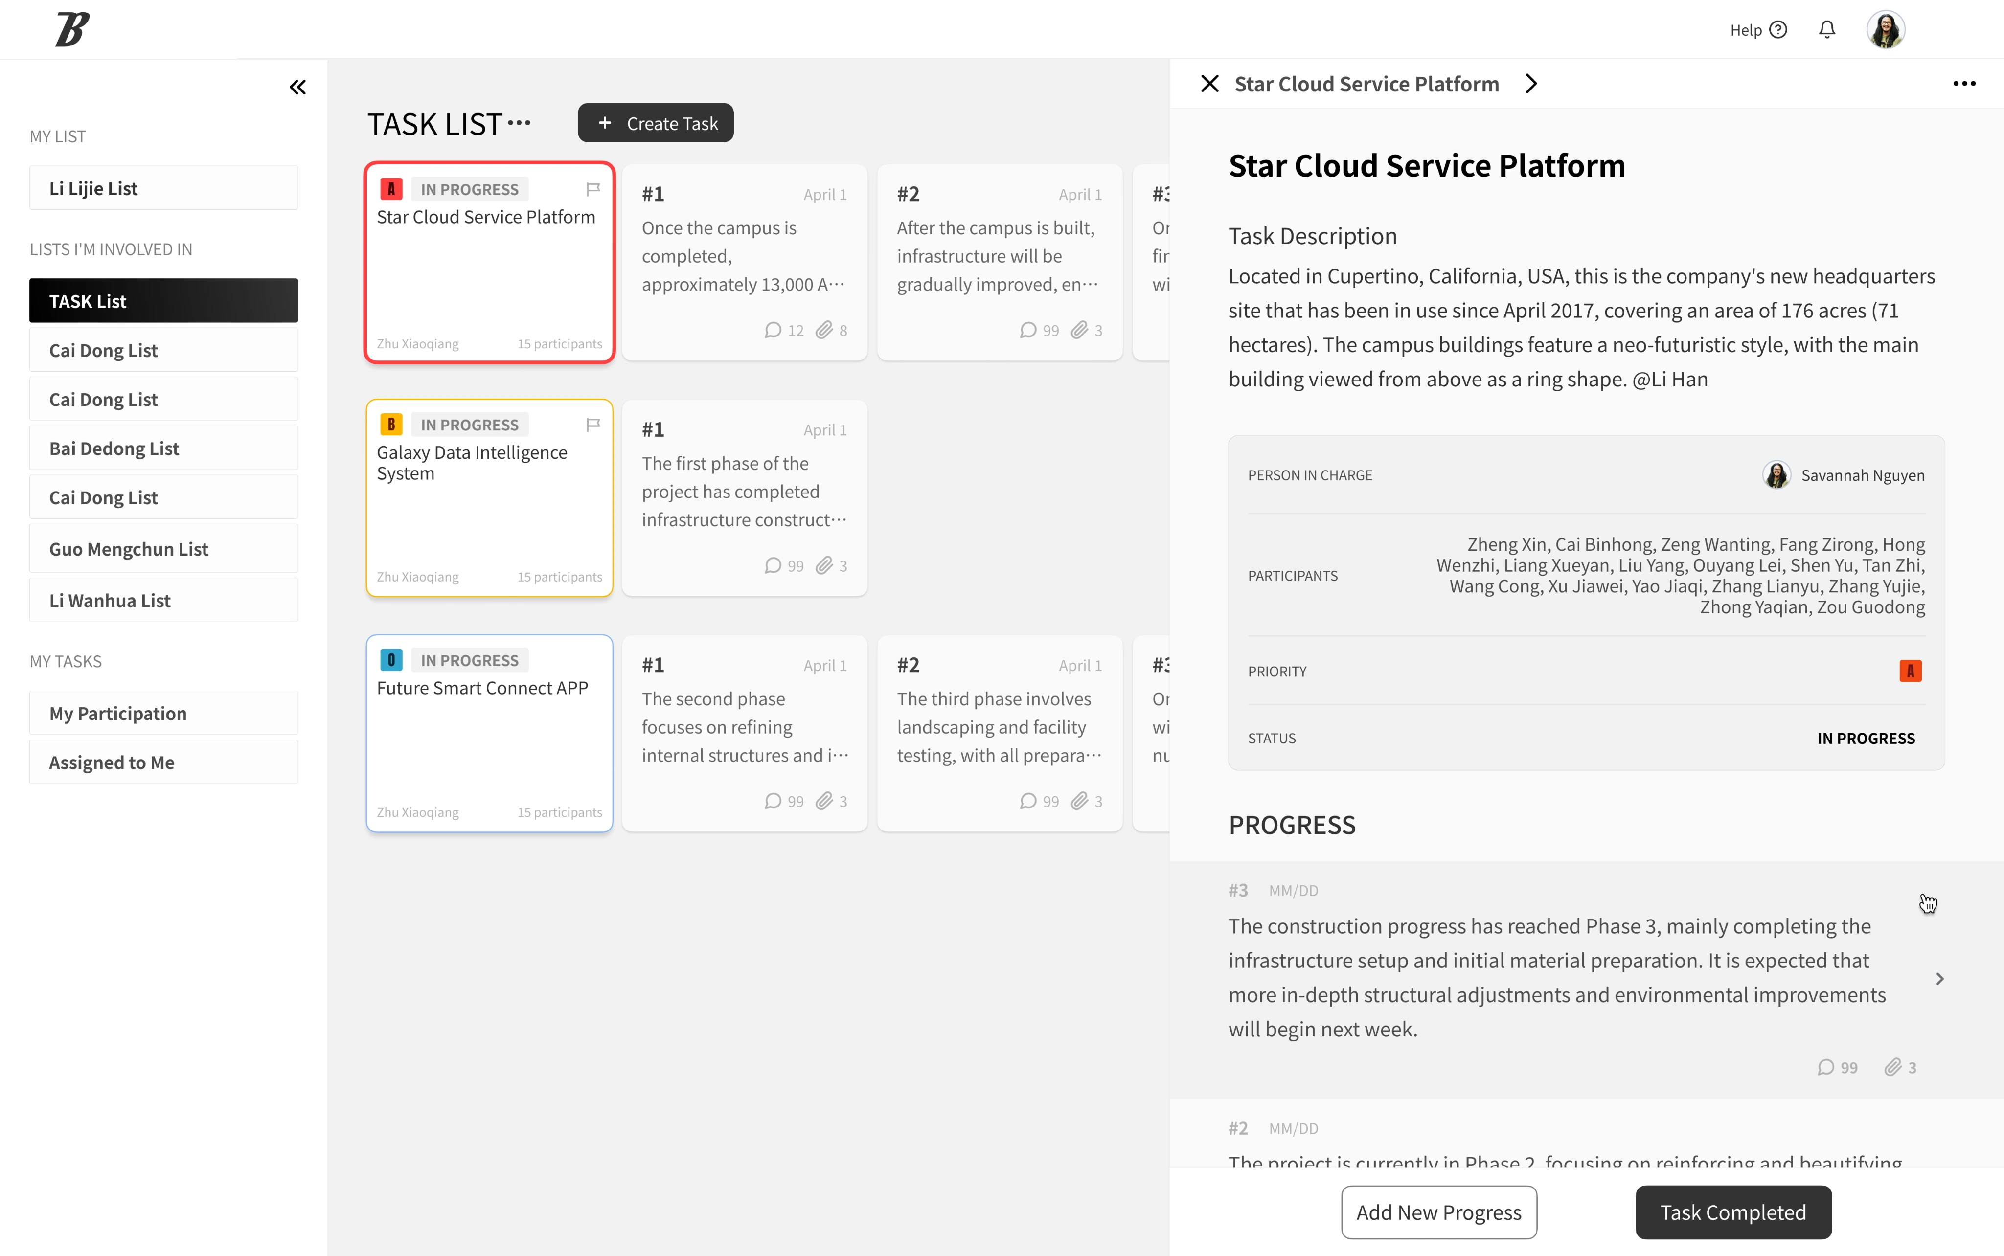Click Add New Progress button
The height and width of the screenshot is (1256, 2004).
pyautogui.click(x=1439, y=1213)
